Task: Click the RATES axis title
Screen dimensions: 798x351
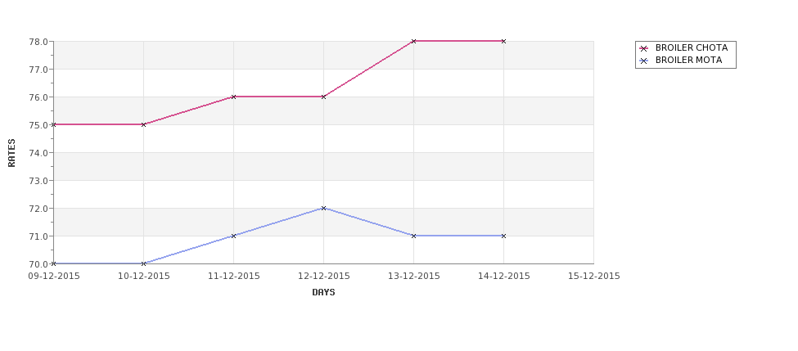Action: (x=11, y=153)
